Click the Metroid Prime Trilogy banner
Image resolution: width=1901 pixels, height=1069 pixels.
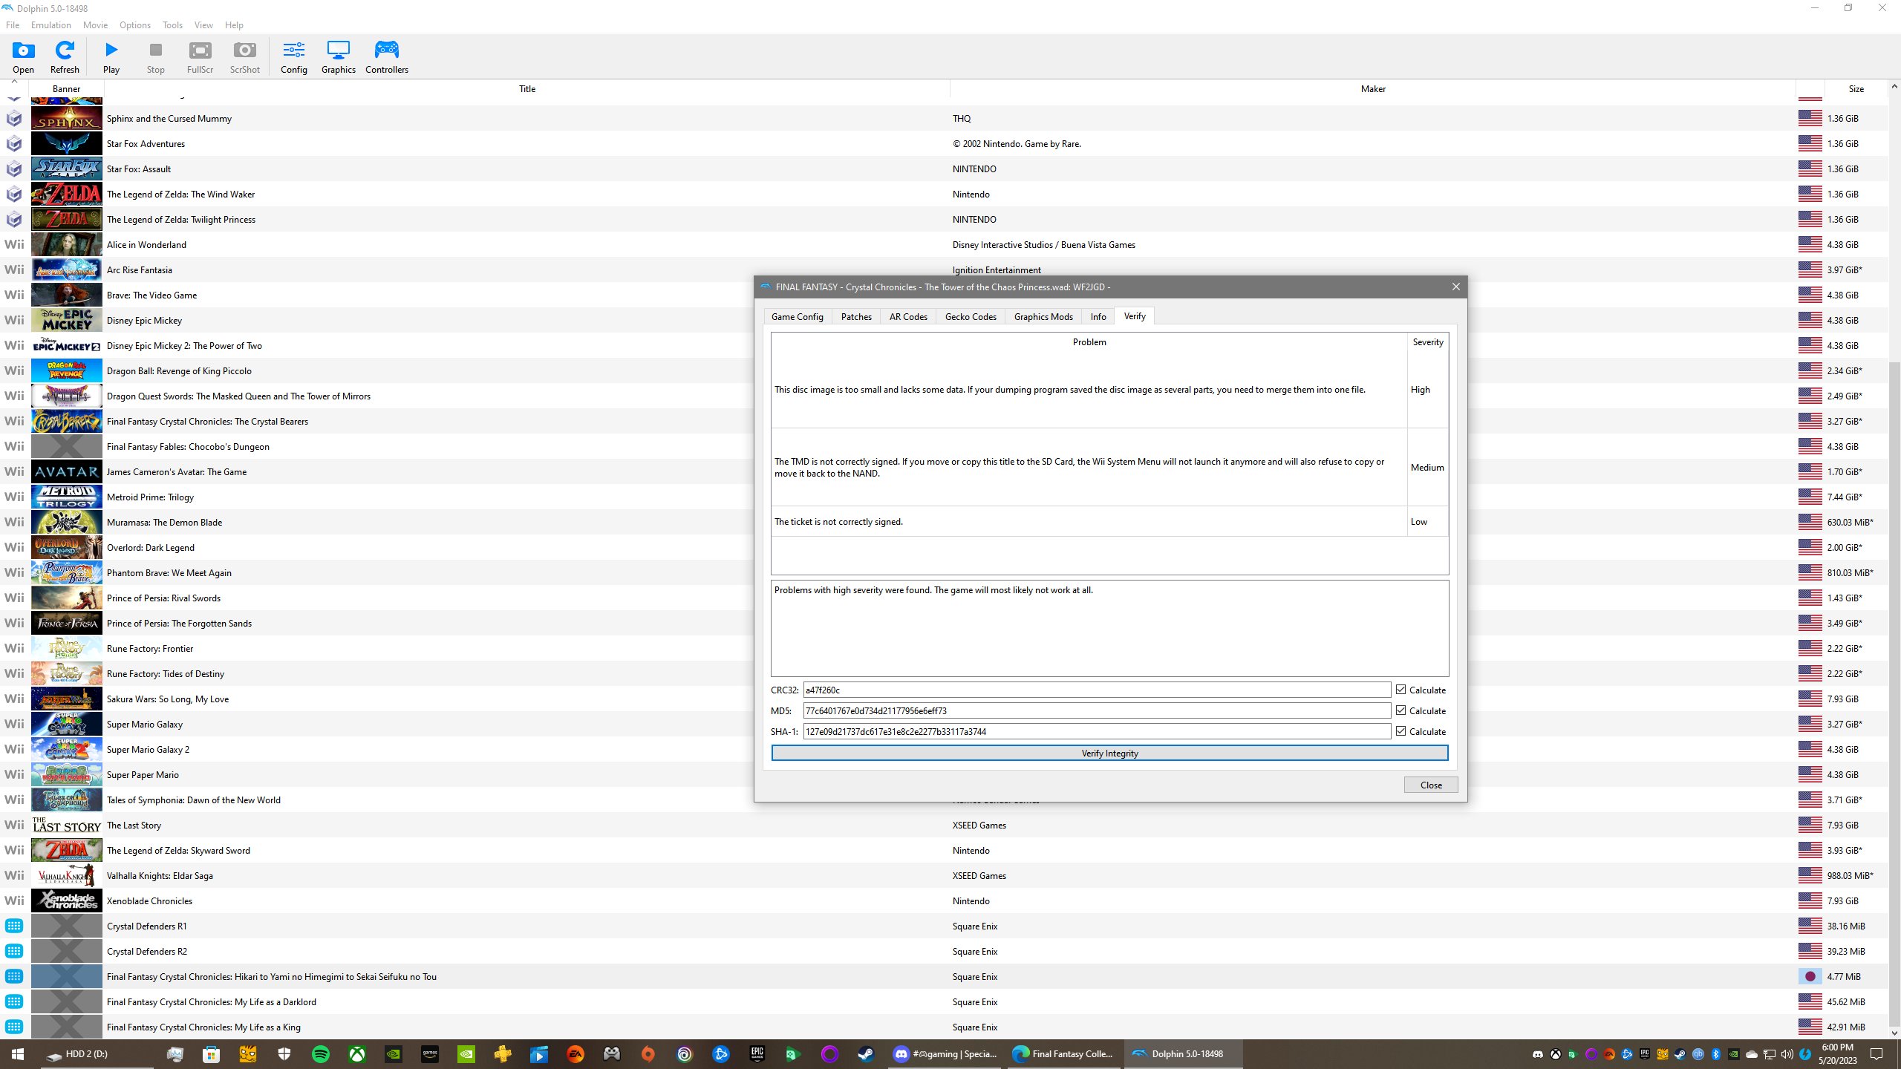[67, 497]
